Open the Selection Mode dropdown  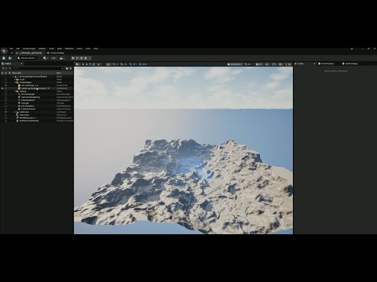coord(27,58)
